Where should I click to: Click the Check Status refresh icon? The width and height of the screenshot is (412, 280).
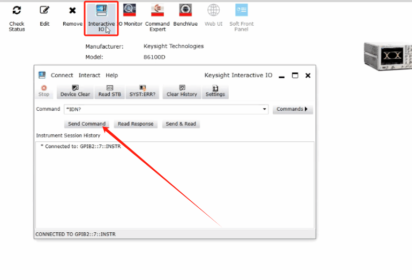point(17,10)
